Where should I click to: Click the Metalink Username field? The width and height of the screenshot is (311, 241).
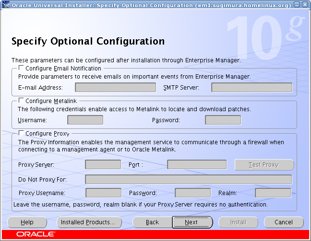(x=85, y=120)
